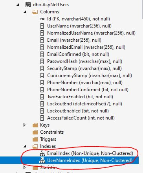This screenshot has height=173, width=143.
Task: Click the Constraints folder icon
Action: [x=35, y=132]
